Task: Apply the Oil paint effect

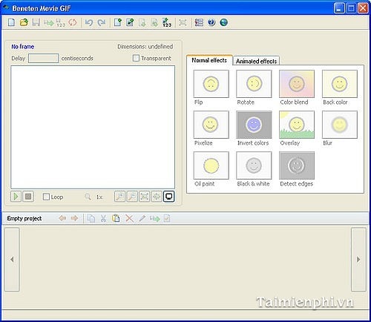Action: click(x=211, y=165)
